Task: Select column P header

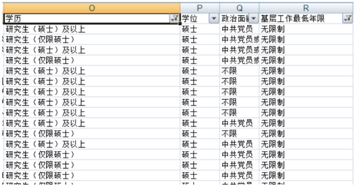Action: tap(200, 7)
